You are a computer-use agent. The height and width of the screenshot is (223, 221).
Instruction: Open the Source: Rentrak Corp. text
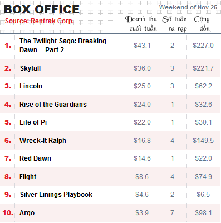pyautogui.click(x=40, y=21)
